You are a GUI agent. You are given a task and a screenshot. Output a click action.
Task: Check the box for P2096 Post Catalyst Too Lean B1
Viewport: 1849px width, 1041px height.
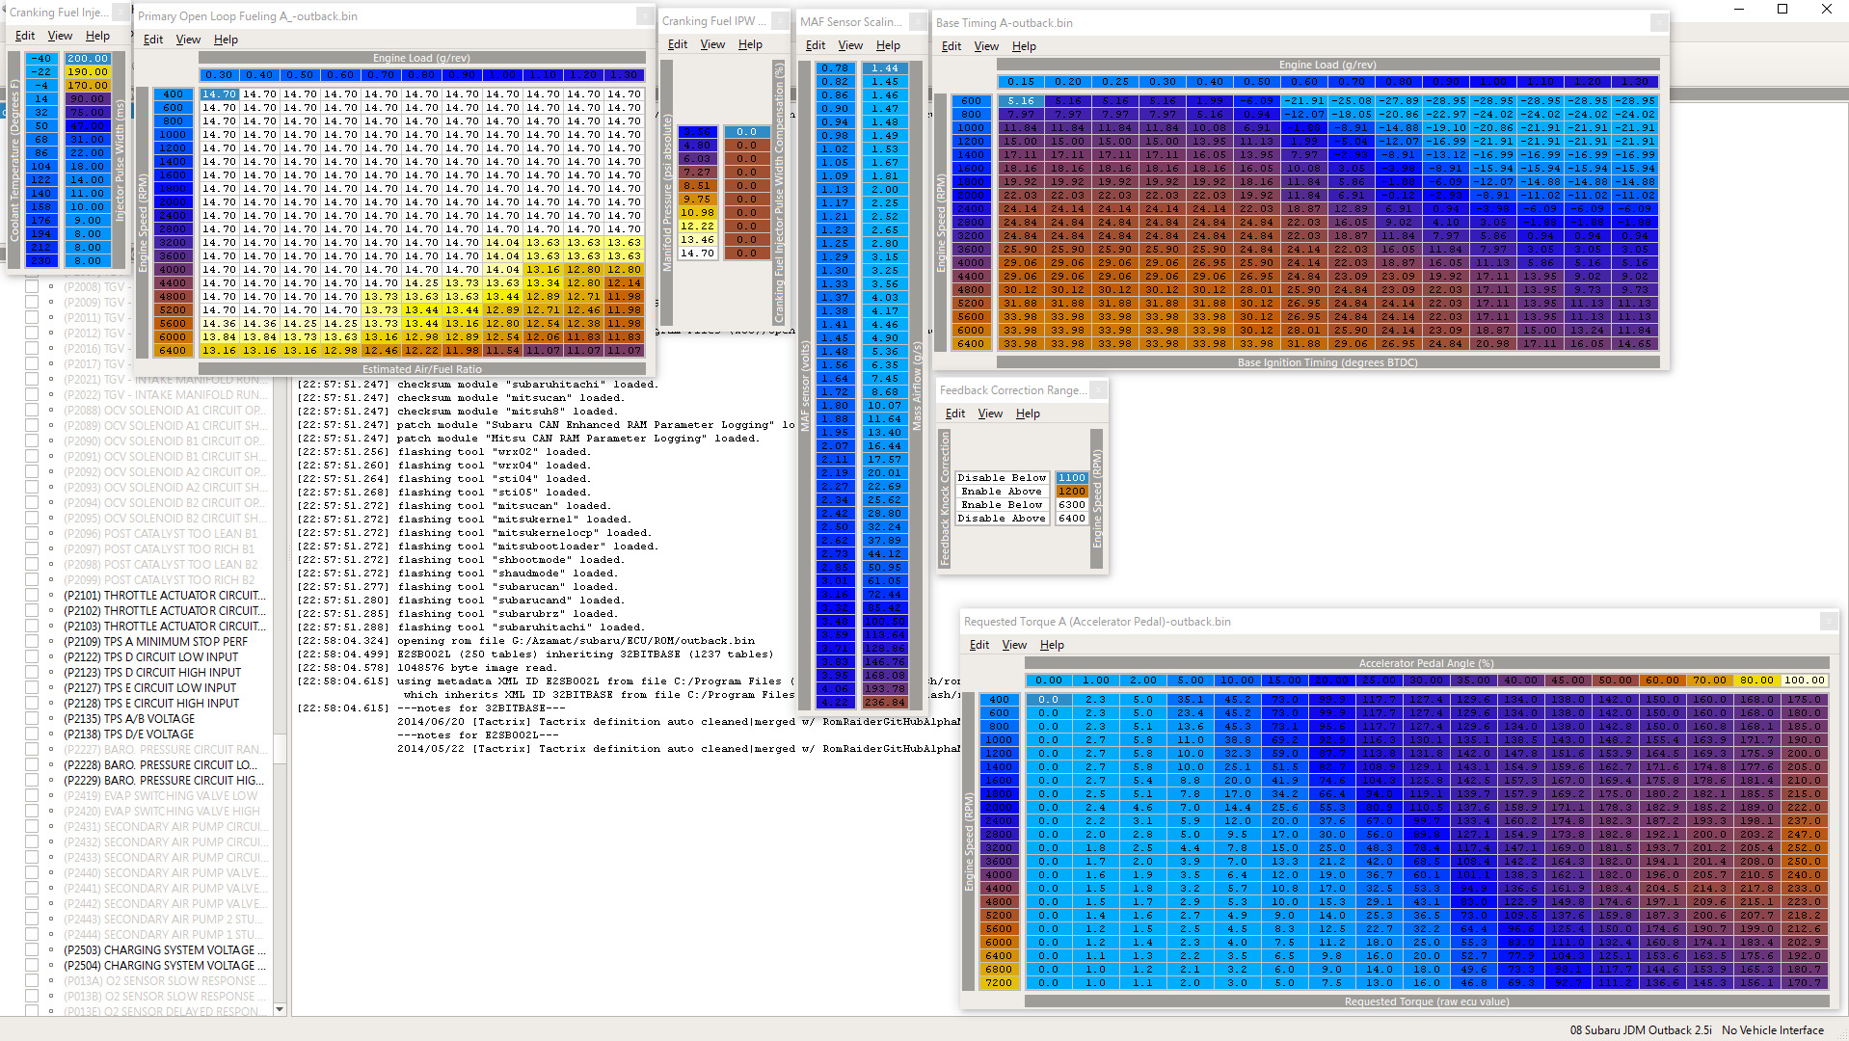tap(32, 534)
